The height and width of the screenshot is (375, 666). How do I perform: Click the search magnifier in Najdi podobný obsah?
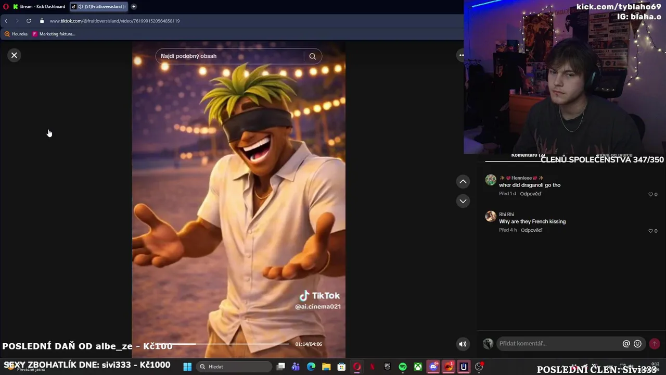(312, 56)
